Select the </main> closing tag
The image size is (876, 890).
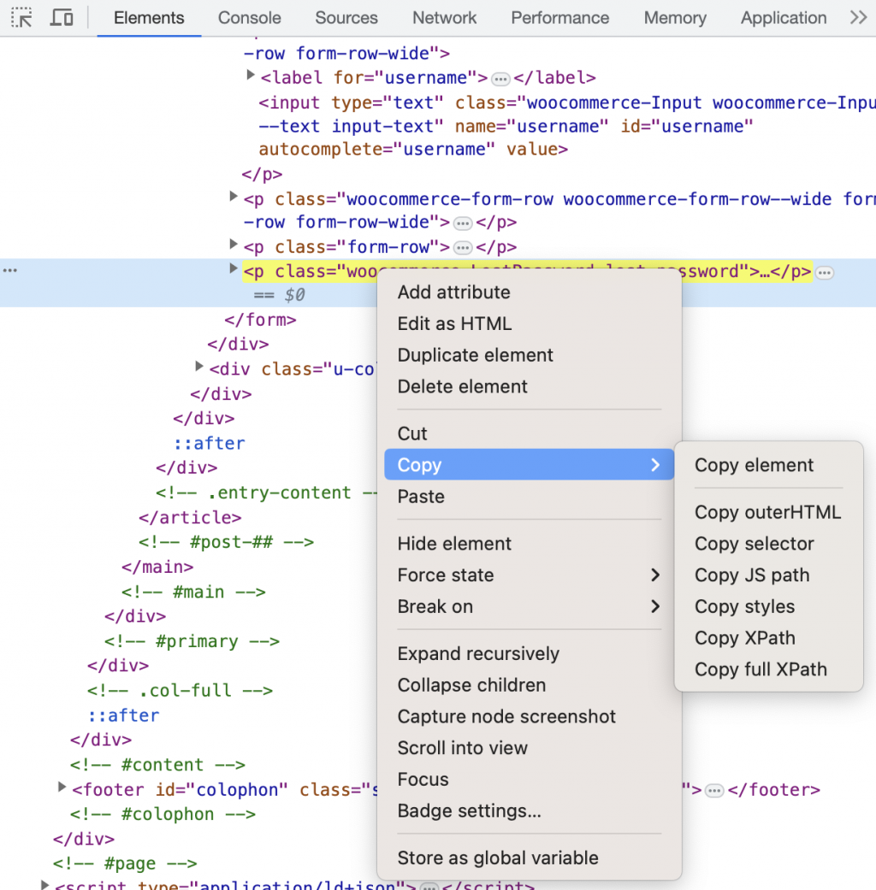coord(157,567)
